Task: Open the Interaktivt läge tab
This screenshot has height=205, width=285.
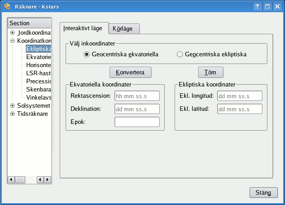Action: (x=84, y=28)
